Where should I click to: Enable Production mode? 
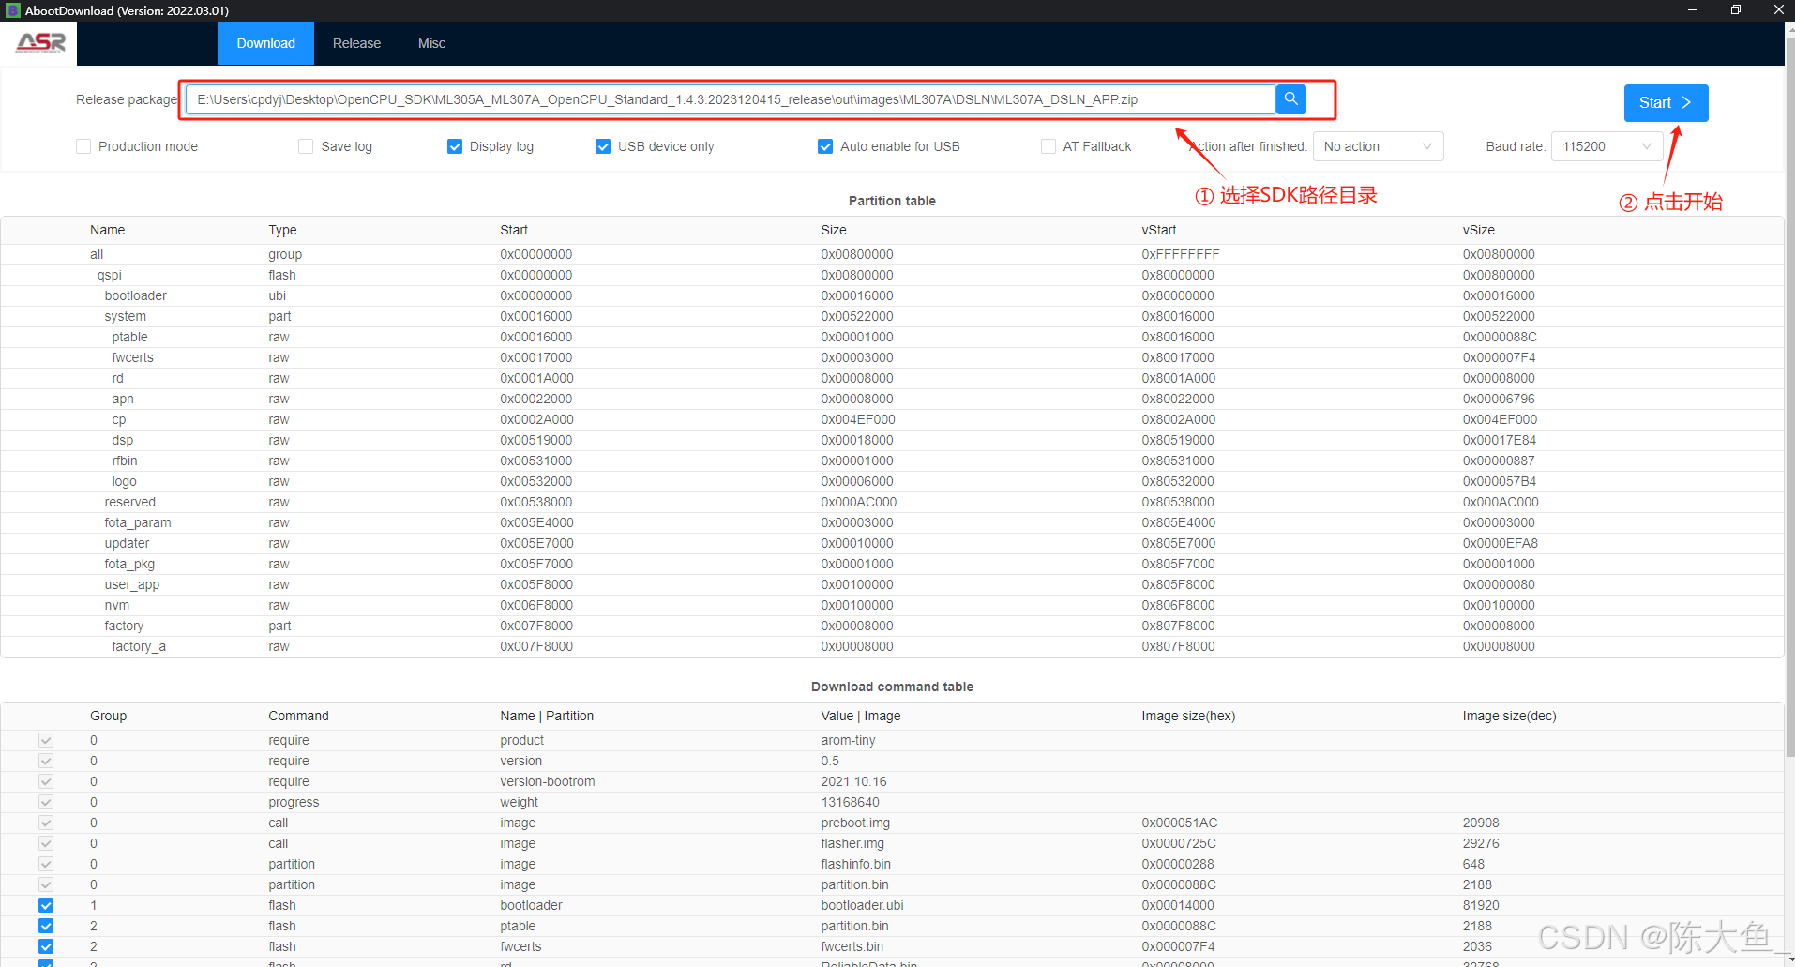83,146
